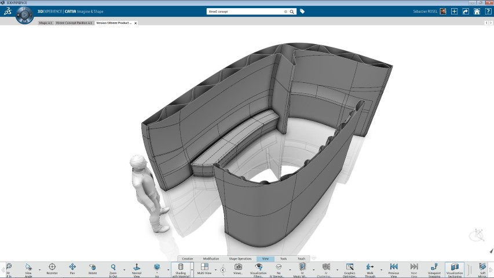
Task: Open the Graphics Optimizer tool
Action: [x=350, y=267]
